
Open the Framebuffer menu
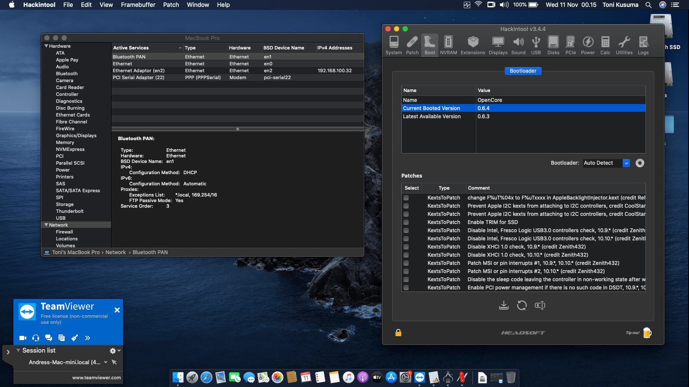coord(138,5)
